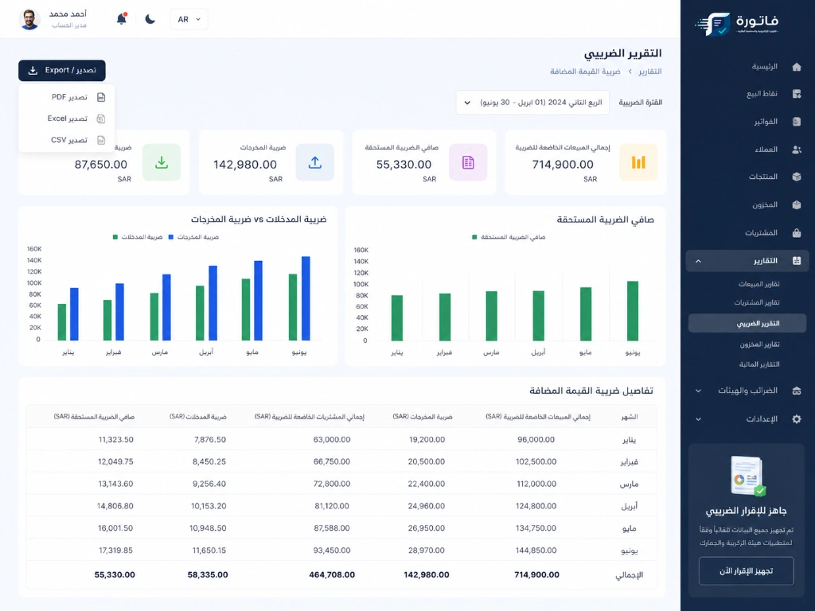Select التقرير الضريبي submenu item
The image size is (815, 611).
click(x=747, y=323)
